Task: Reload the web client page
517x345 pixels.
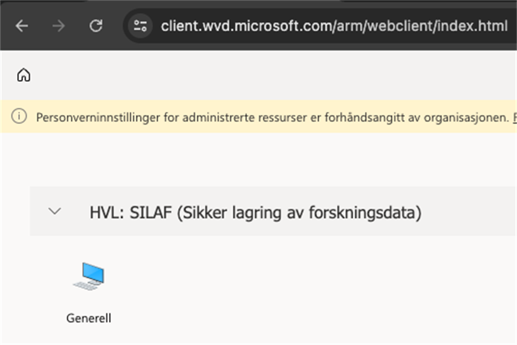Action: click(x=96, y=26)
